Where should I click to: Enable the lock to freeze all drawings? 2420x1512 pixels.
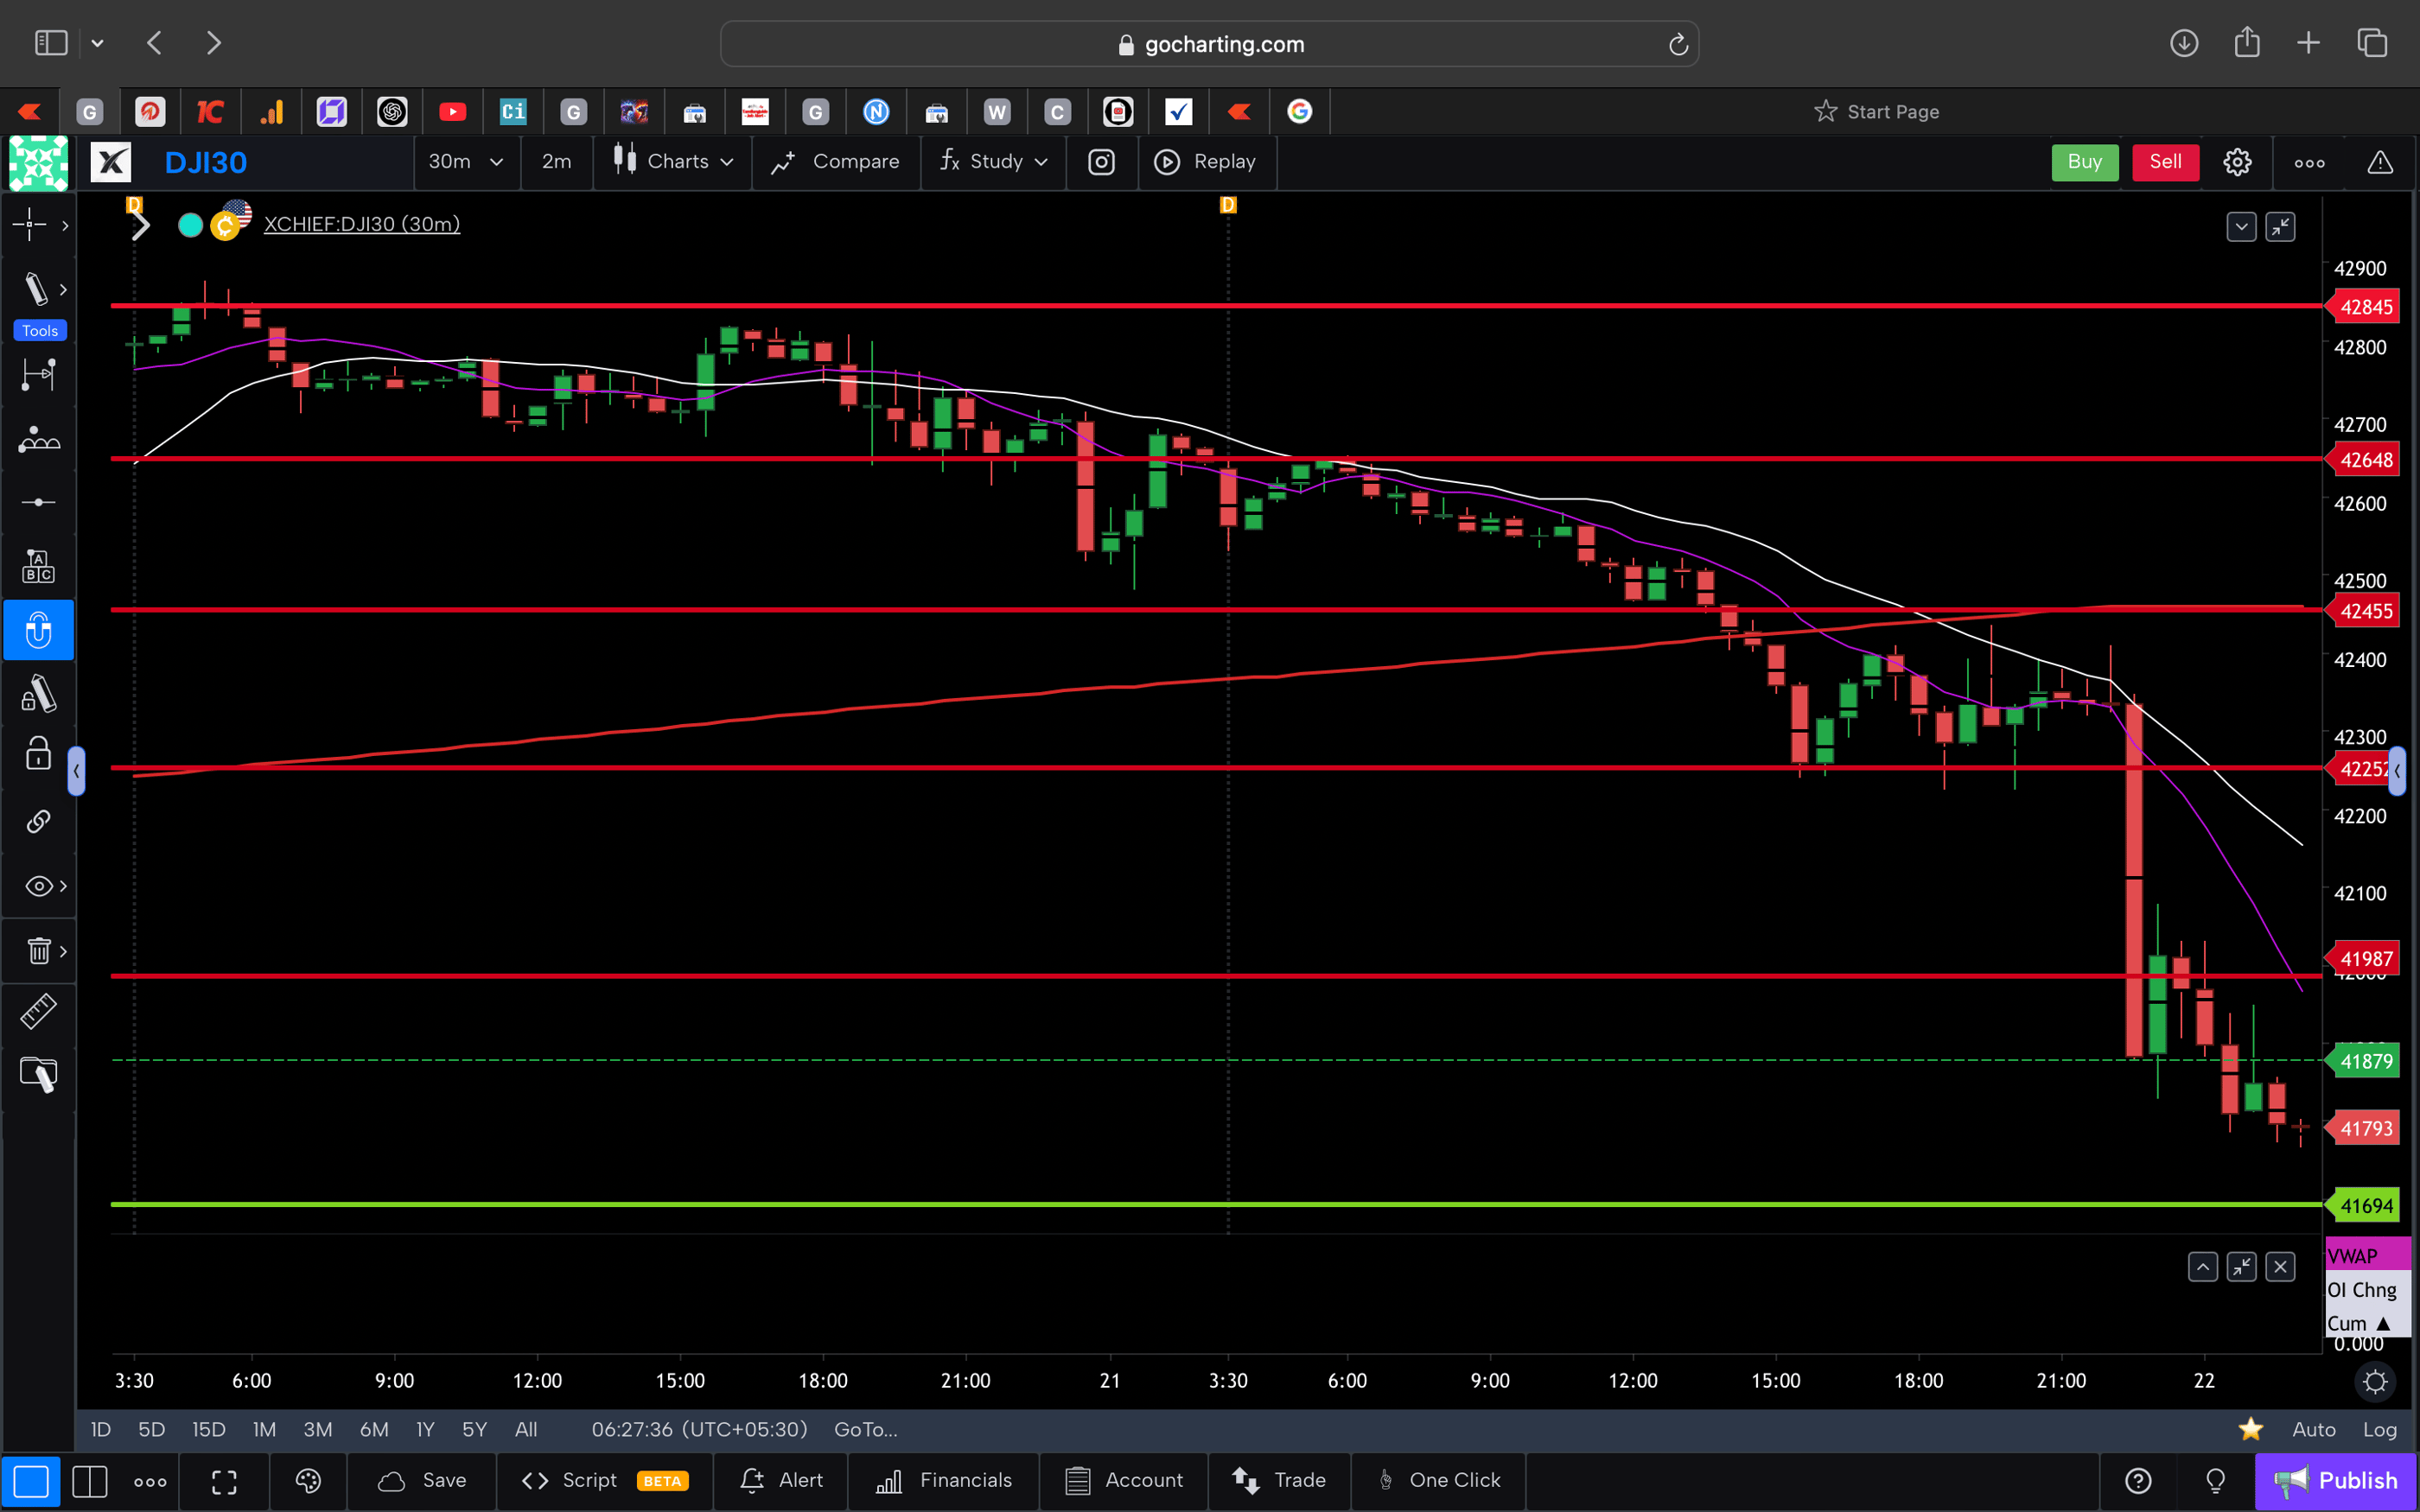tap(37, 753)
